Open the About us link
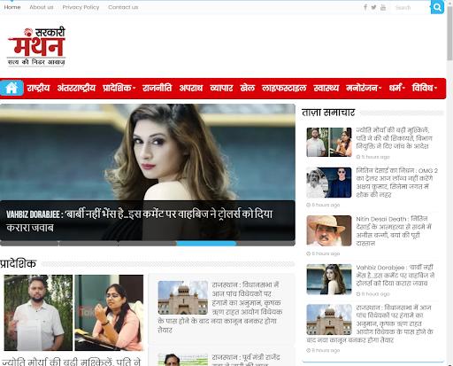Viewport: 453px width, 366px height. [x=42, y=7]
